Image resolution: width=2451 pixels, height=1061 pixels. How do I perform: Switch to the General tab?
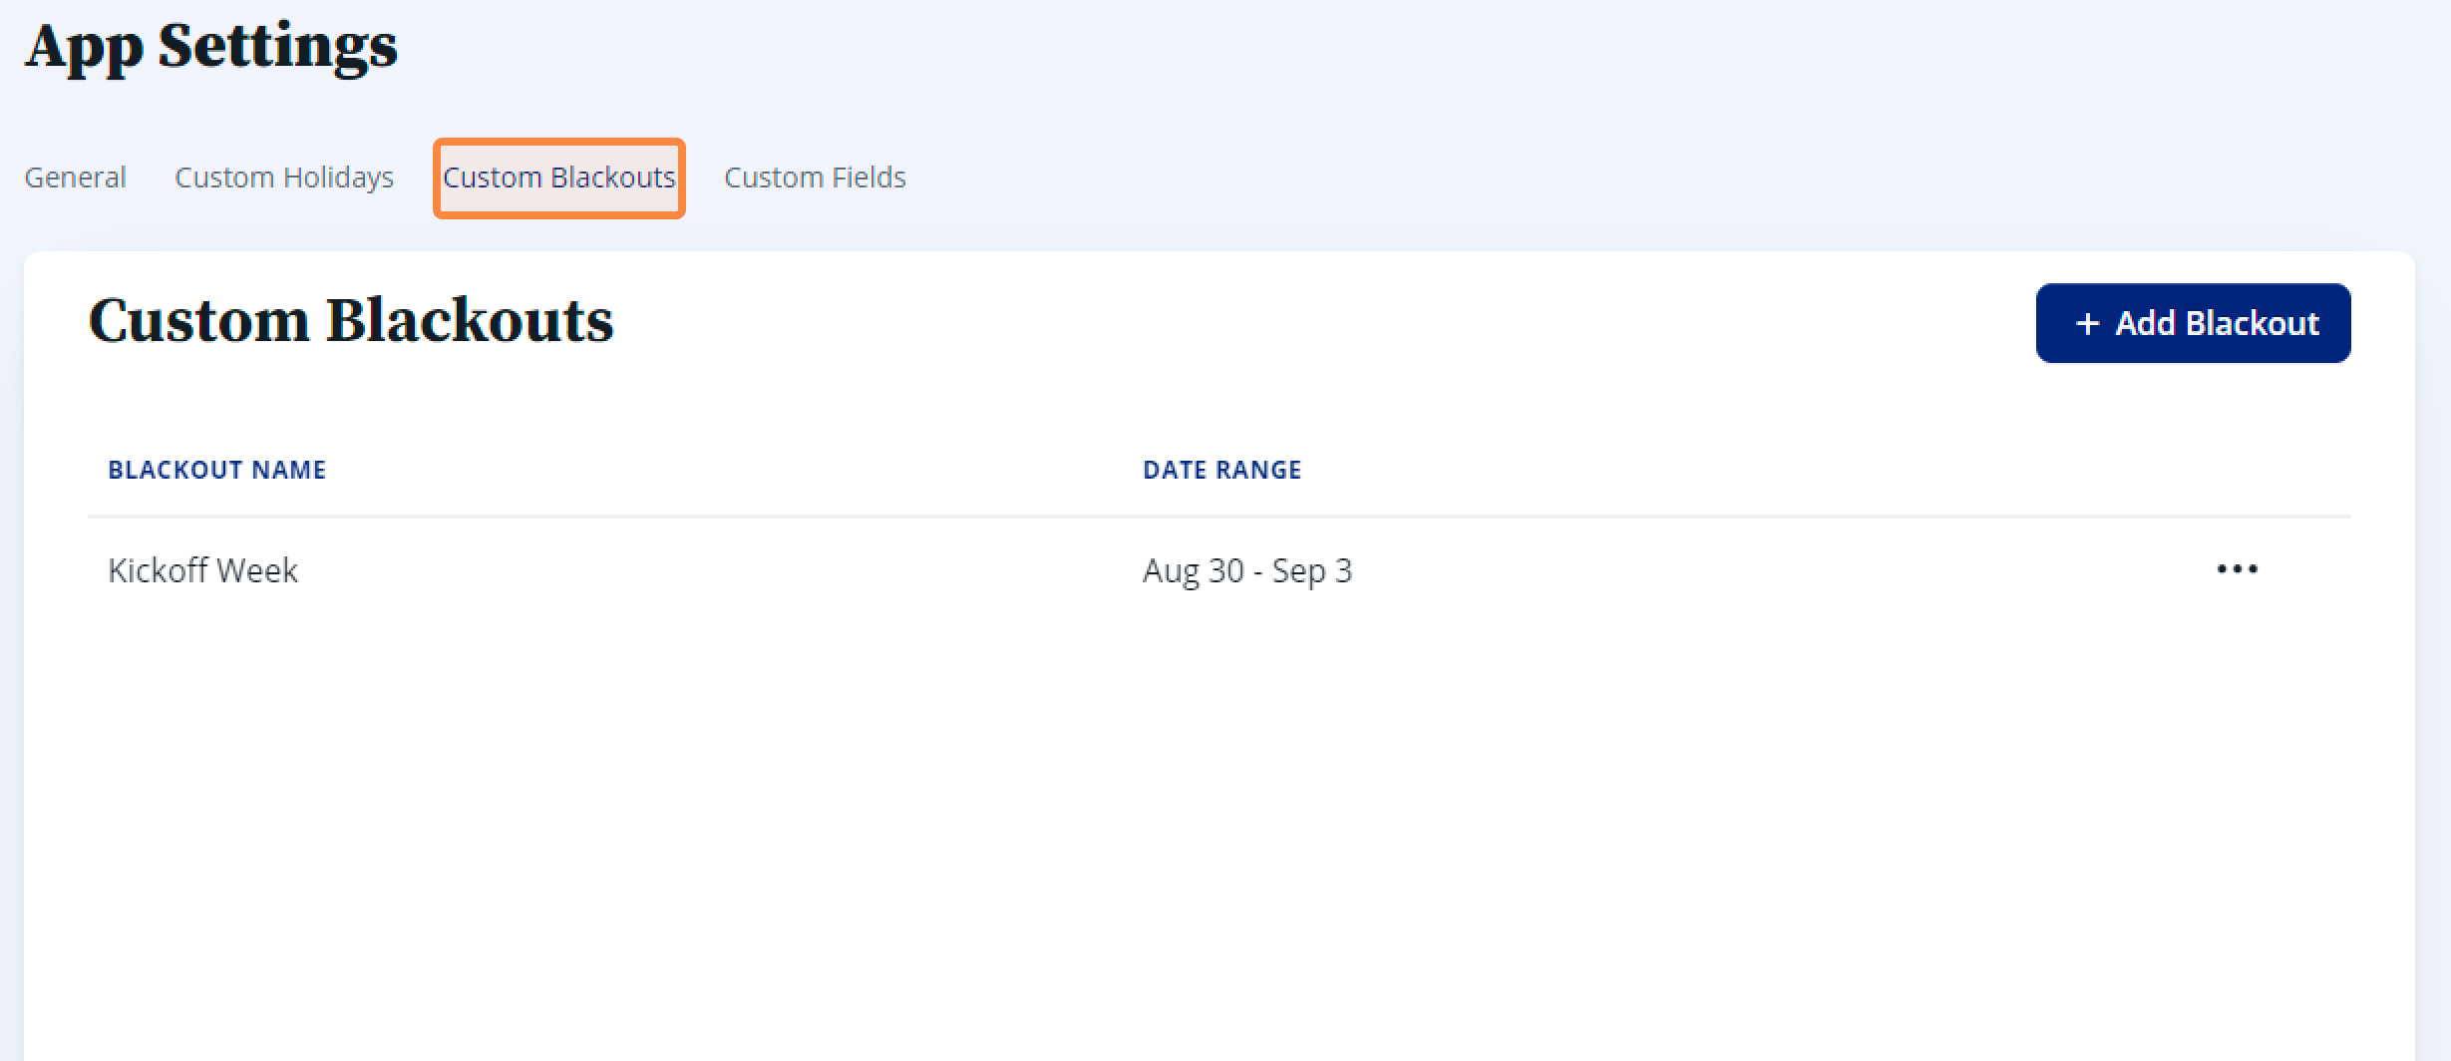click(75, 177)
